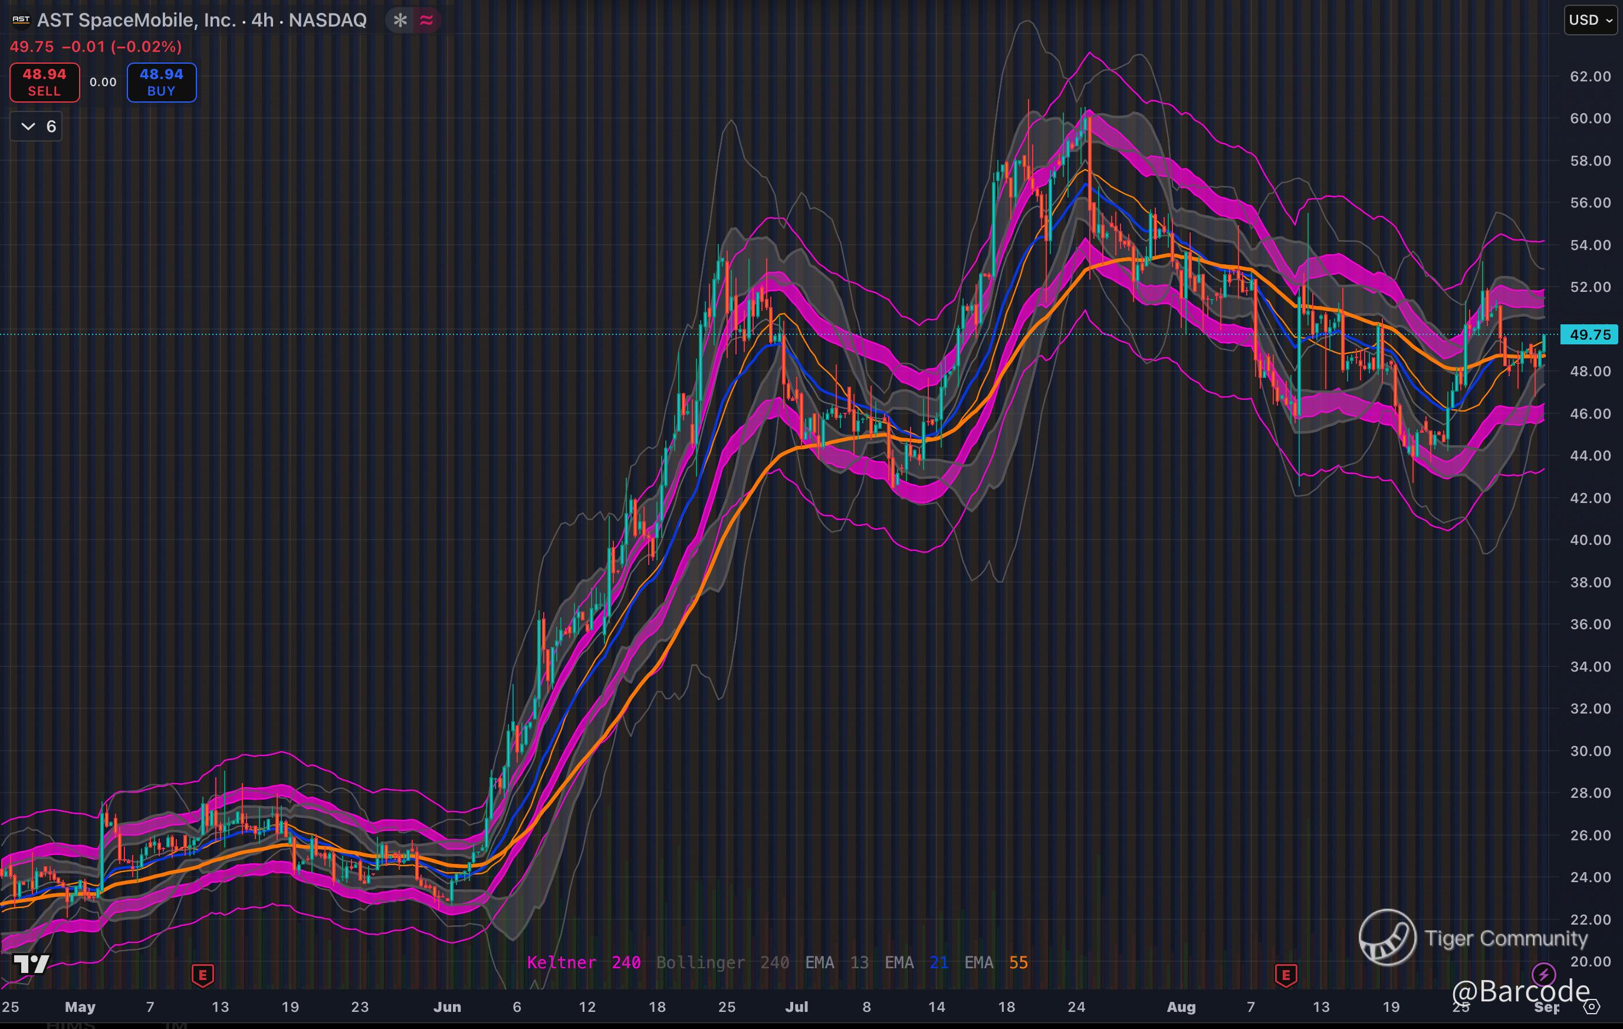Click the Tiger Community logo
The width and height of the screenshot is (1623, 1029).
[x=1387, y=938]
